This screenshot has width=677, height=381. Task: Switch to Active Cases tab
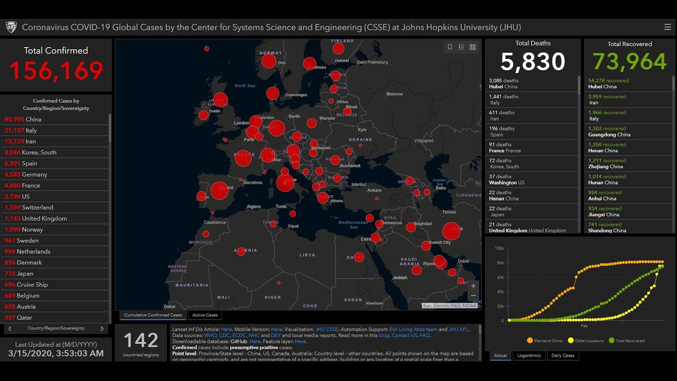(205, 315)
